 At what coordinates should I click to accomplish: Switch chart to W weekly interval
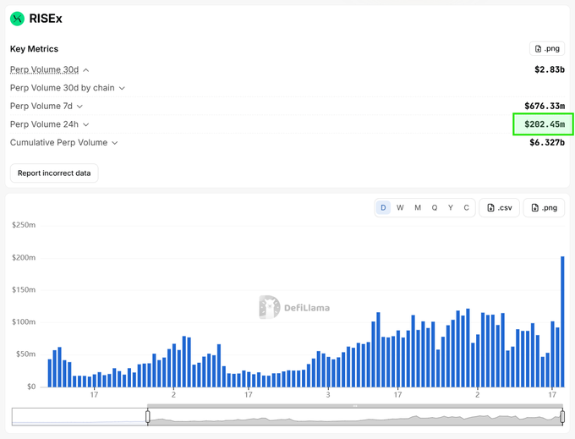click(400, 208)
